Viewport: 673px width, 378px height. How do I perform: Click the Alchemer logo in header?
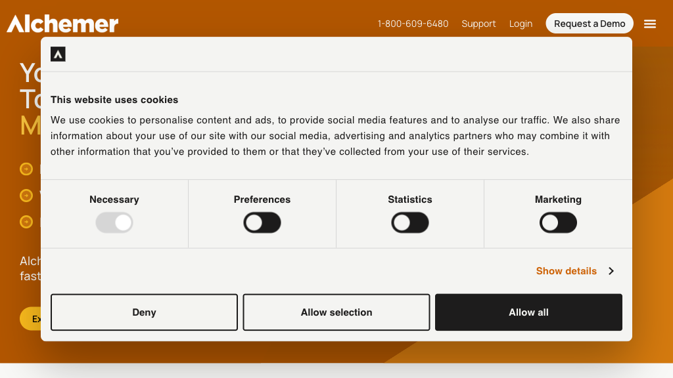(x=62, y=24)
